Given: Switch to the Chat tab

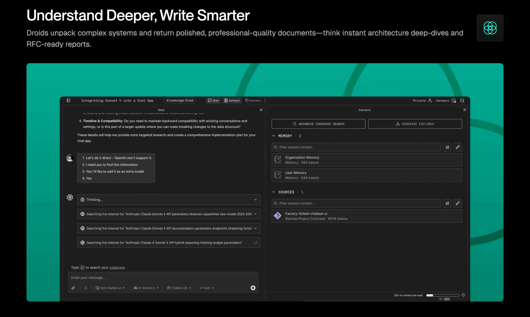Looking at the screenshot, I should coord(213,100).
